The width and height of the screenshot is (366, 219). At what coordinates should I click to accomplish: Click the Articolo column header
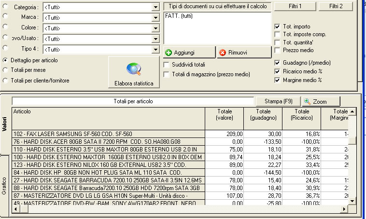click(108, 119)
